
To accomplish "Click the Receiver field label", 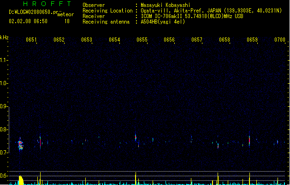I will point(94,16).
